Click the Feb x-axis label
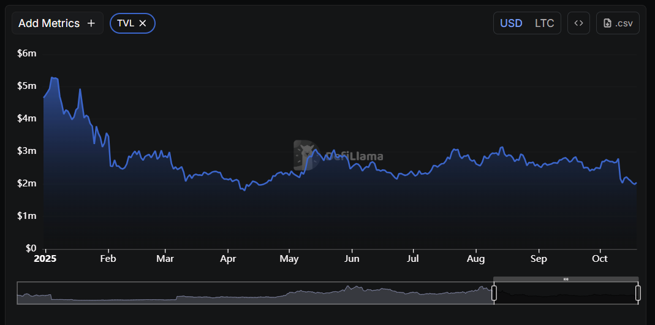The height and width of the screenshot is (325, 655). click(108, 259)
